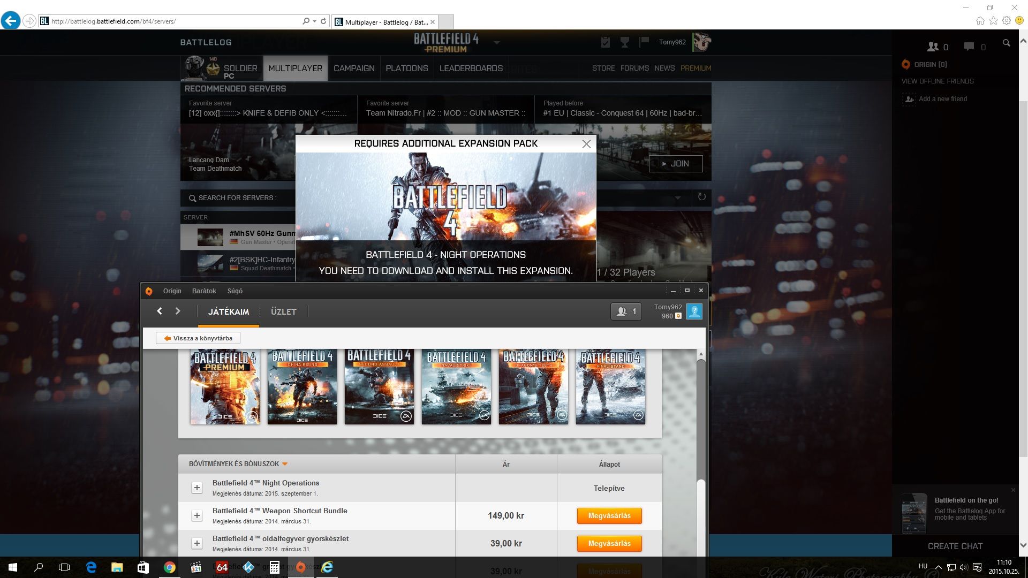Viewport: 1028px width, 578px height.
Task: Select the China Rising expansion thumbnail
Action: 302,386
